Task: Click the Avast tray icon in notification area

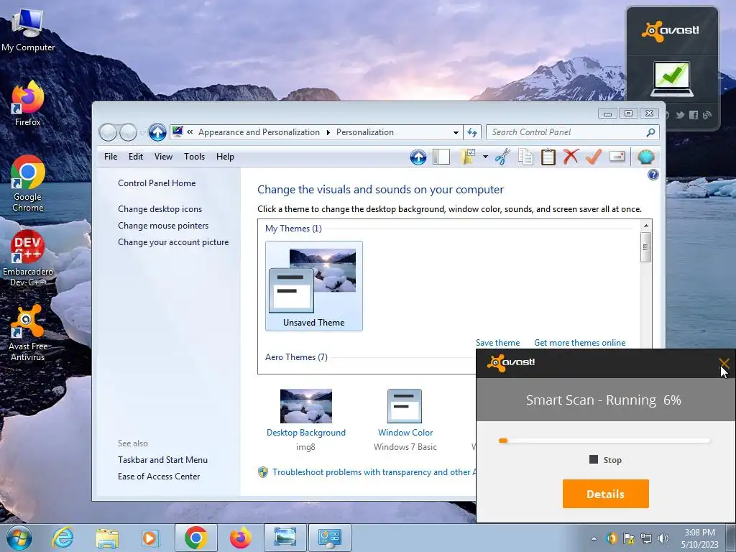Action: pos(611,538)
